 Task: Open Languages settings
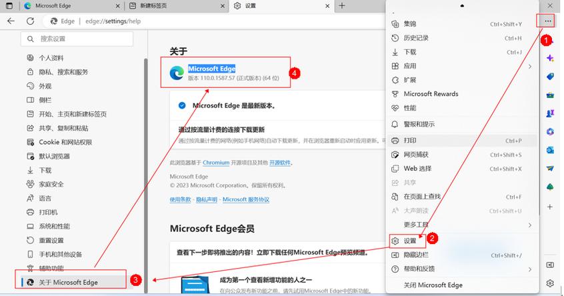(39, 198)
